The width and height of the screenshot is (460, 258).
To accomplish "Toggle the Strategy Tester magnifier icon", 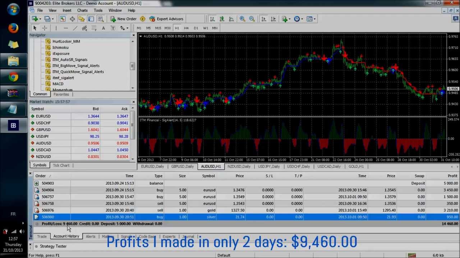I will click(101, 19).
